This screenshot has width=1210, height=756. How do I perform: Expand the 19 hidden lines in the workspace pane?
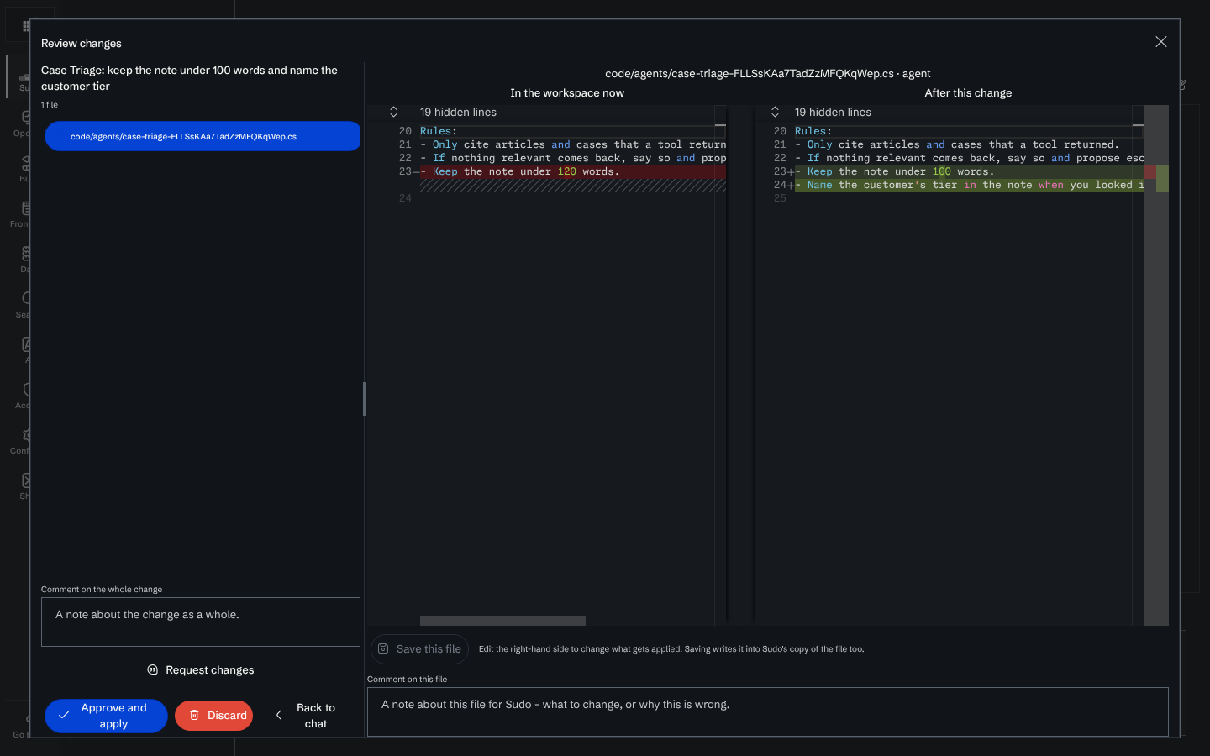coord(393,112)
